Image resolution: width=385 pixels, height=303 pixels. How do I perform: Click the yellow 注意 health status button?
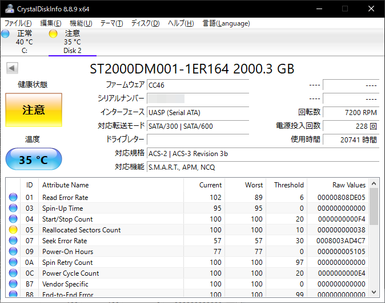click(x=34, y=110)
